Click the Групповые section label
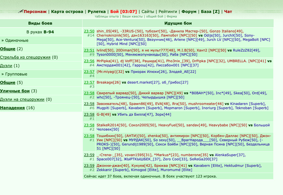This screenshot has height=195, width=283. pyautogui.click(x=16, y=74)
